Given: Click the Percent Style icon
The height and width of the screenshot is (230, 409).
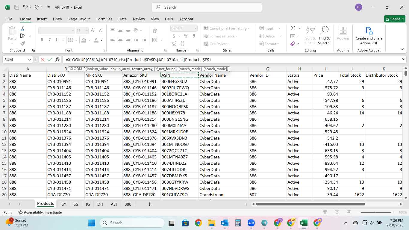Looking at the screenshot, I should tap(186, 36).
